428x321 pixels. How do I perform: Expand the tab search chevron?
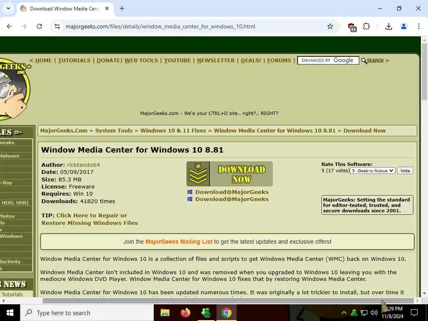(8, 8)
